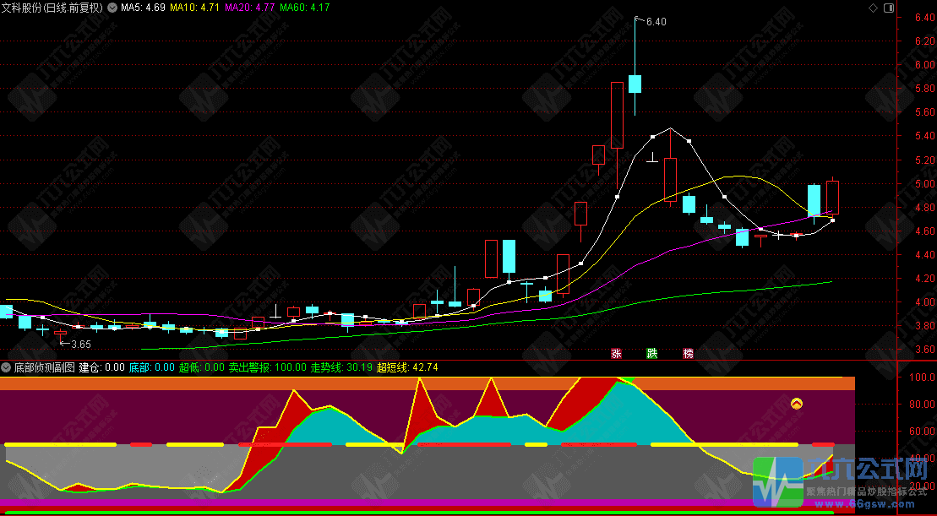
Task: Click the MA5: 4.69 moving average label
Action: [x=143, y=8]
